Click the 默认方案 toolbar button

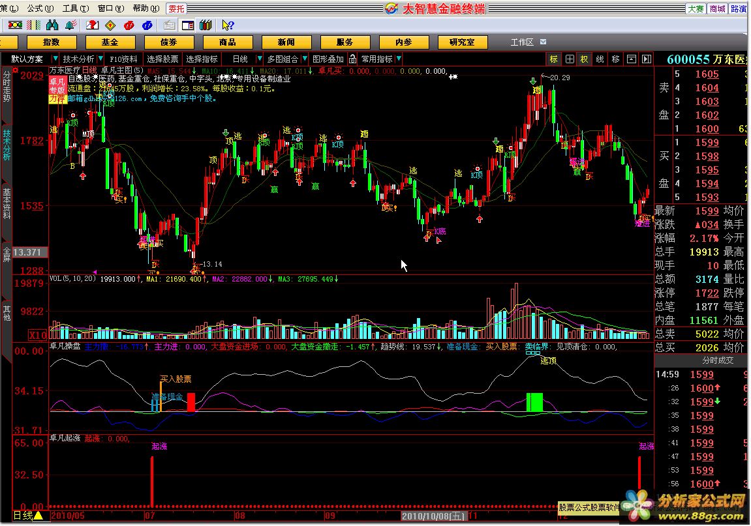pos(27,59)
